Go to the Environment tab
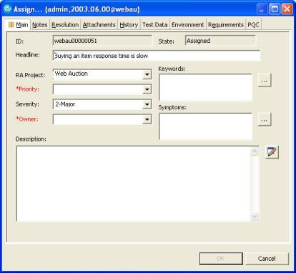 188,25
